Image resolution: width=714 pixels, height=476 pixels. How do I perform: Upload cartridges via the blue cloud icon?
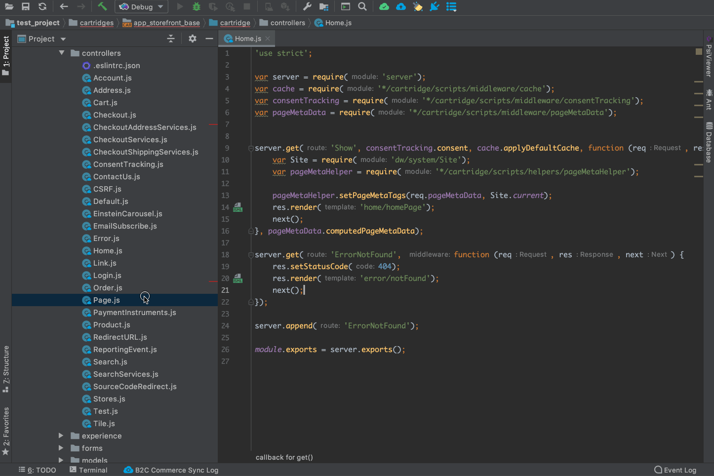coord(400,6)
